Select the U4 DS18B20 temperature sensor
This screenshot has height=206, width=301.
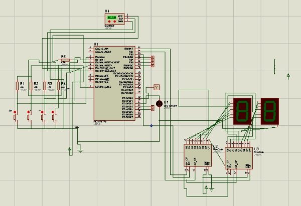(114, 19)
